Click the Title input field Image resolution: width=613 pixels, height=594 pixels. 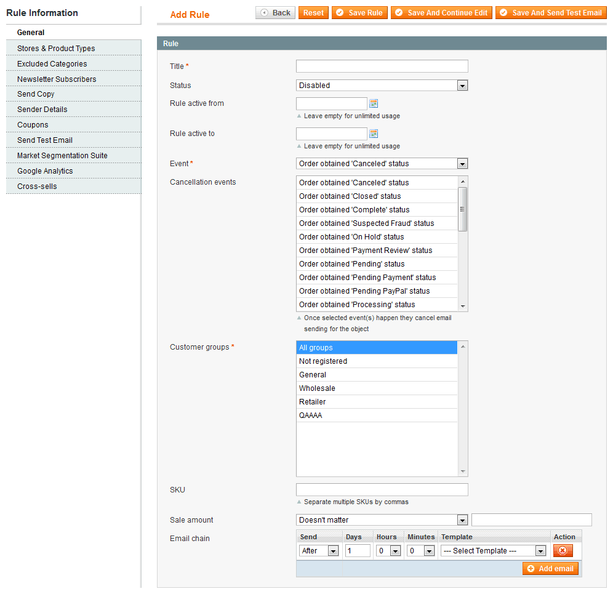pos(382,66)
